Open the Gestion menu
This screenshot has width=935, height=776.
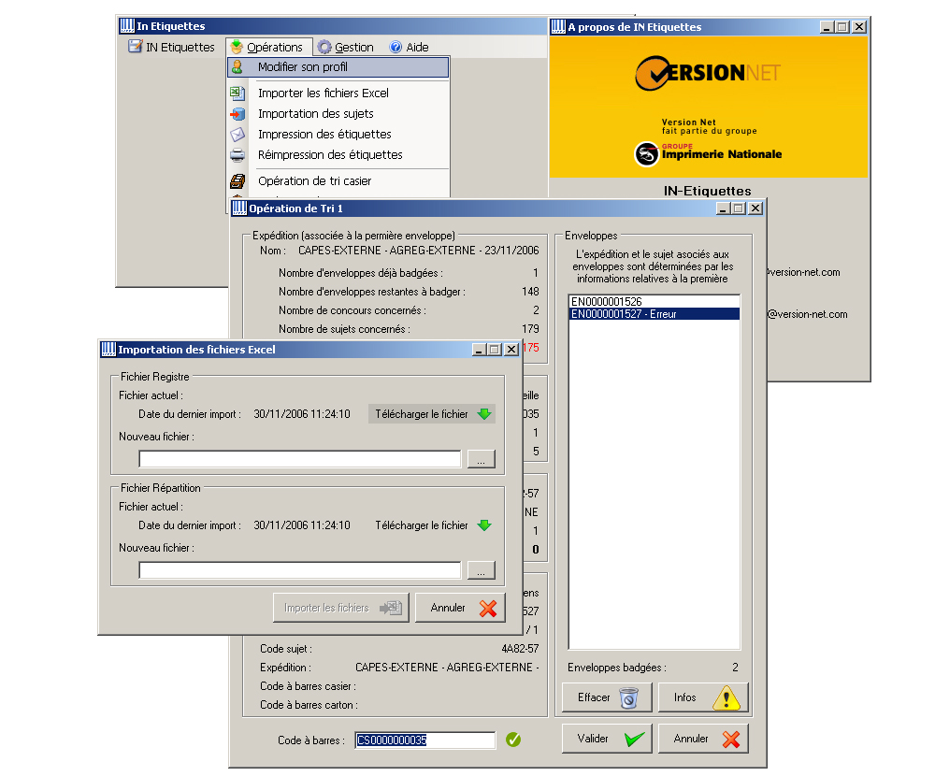tap(345, 47)
